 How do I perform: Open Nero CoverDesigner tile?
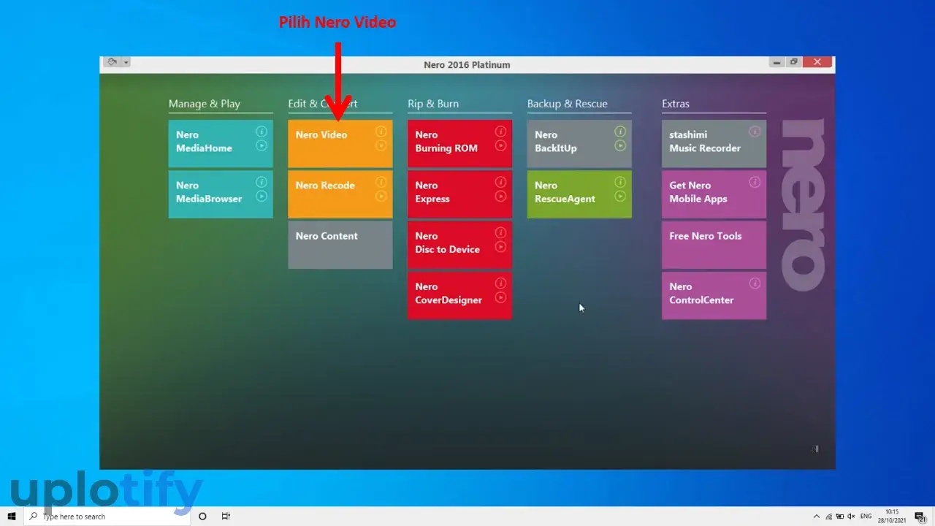(x=459, y=296)
